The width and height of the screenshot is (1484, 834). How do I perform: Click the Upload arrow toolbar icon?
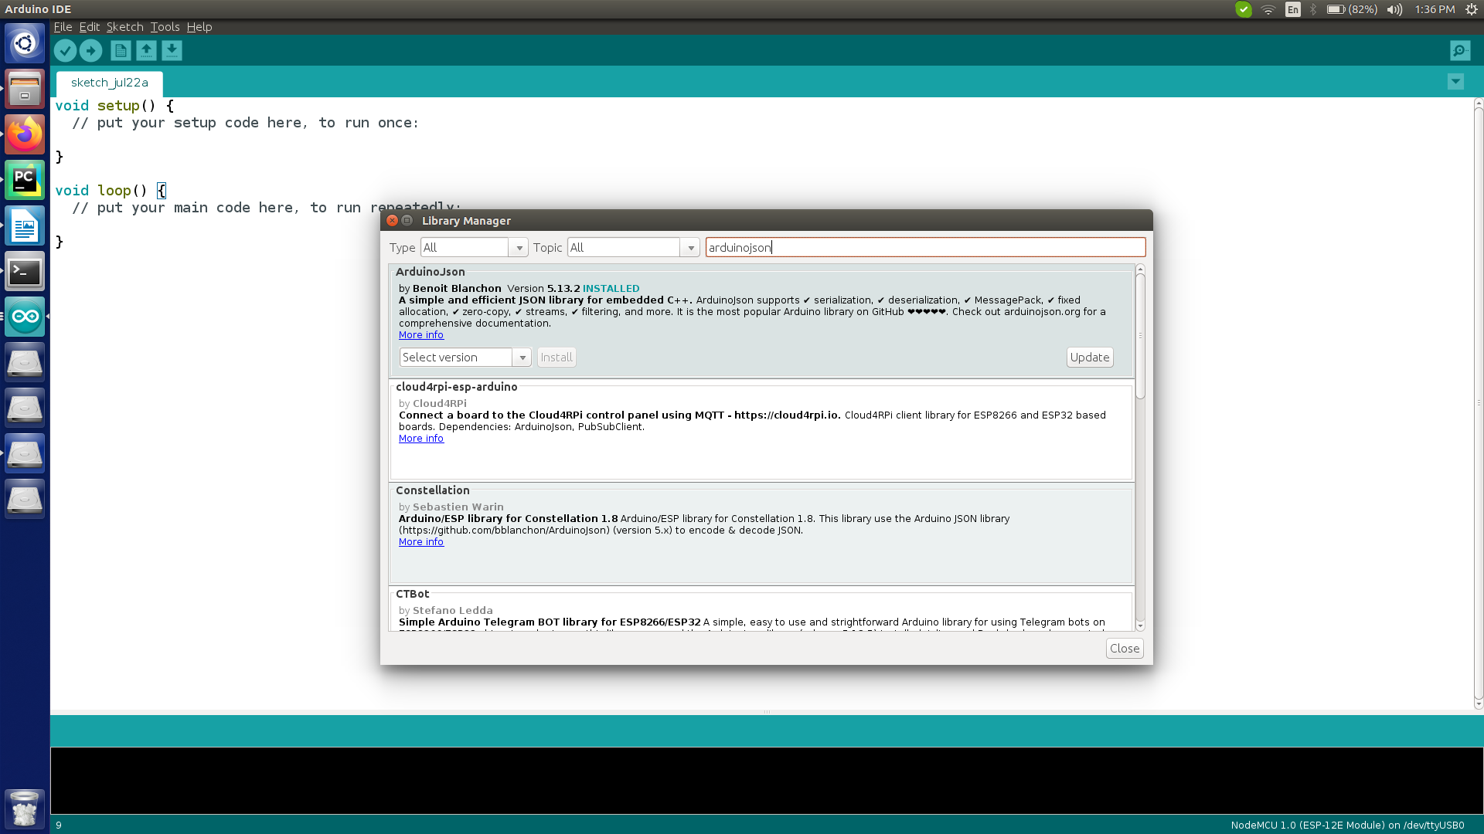click(90, 51)
